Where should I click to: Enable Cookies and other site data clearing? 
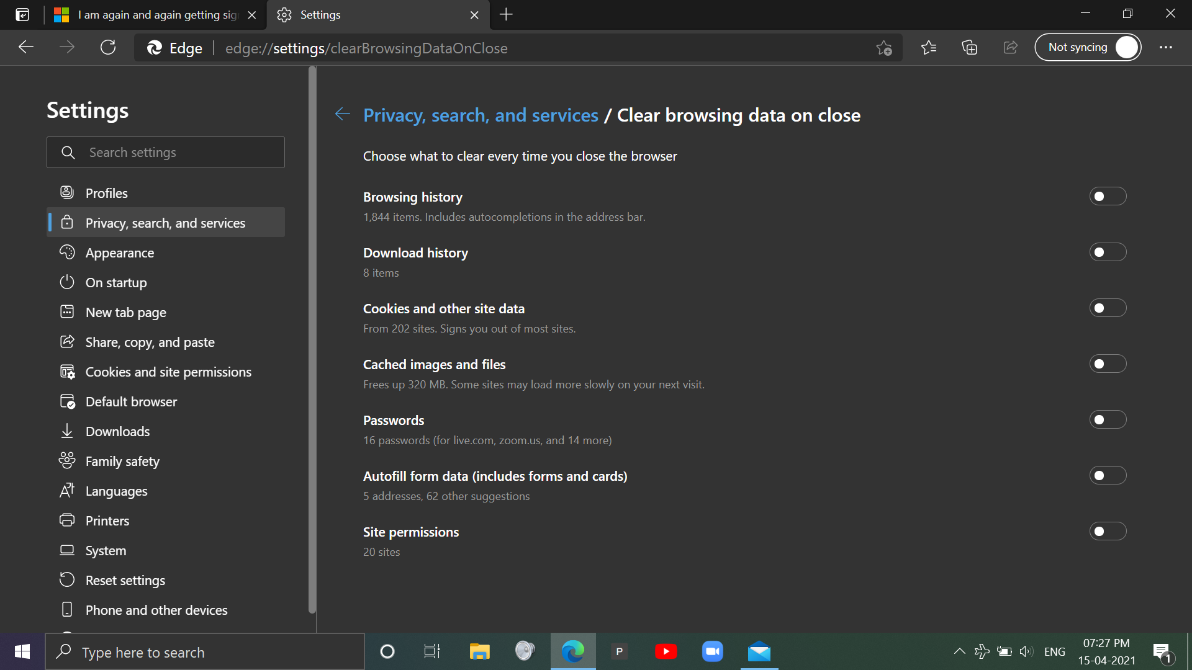[x=1107, y=308]
